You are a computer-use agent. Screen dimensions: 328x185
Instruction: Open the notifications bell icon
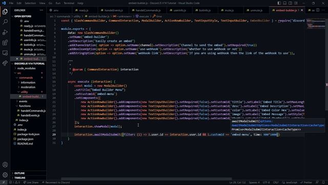(323, 182)
